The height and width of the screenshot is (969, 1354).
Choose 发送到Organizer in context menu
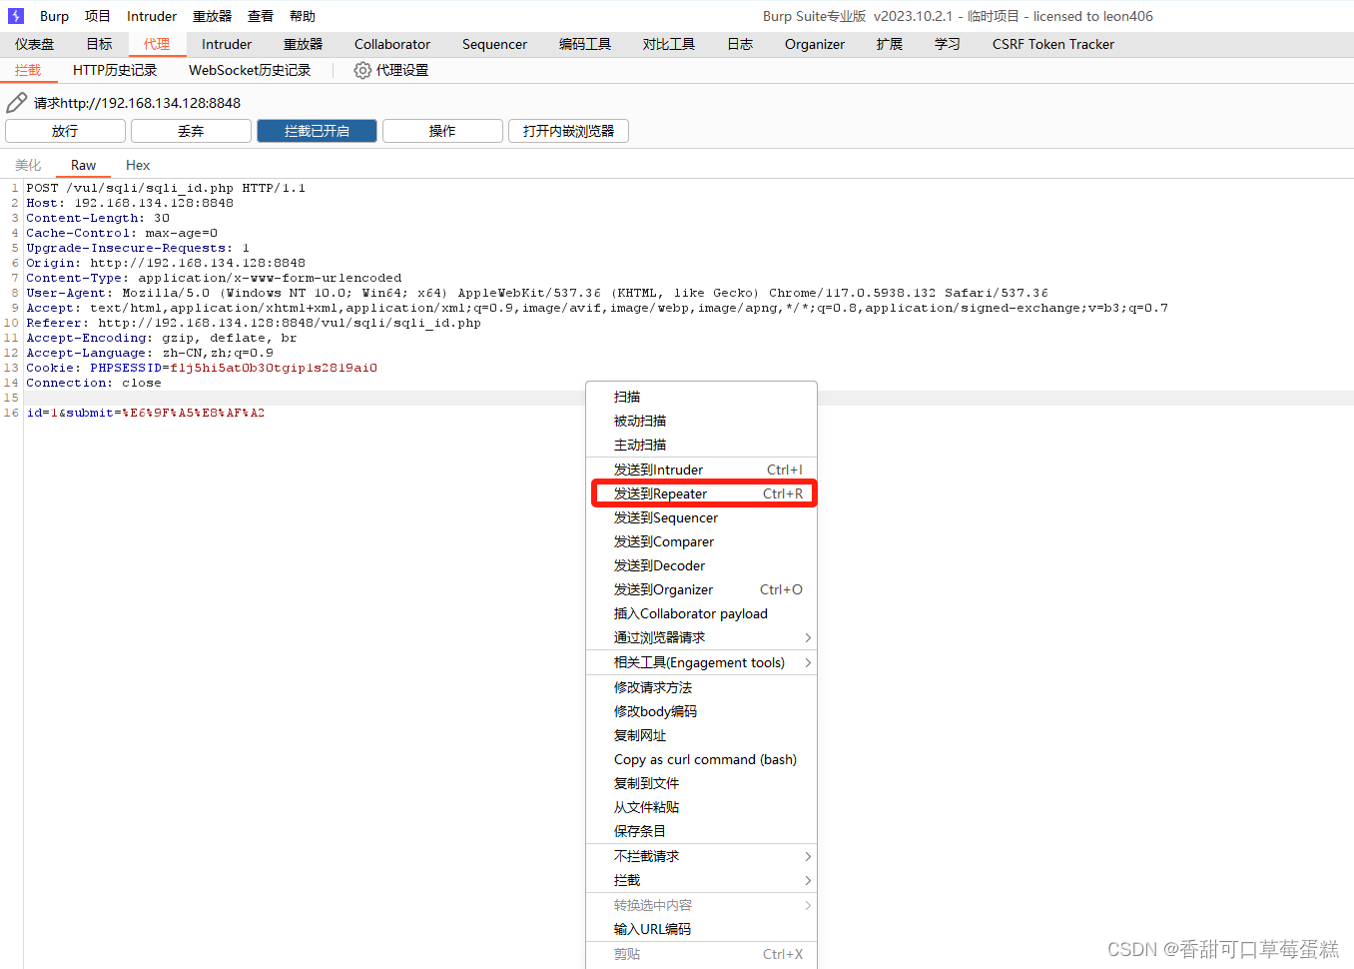coord(701,589)
